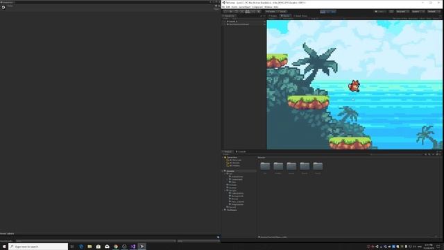Image resolution: width=444 pixels, height=250 pixels.
Task: Open the GameObject menu
Action: (x=245, y=7)
